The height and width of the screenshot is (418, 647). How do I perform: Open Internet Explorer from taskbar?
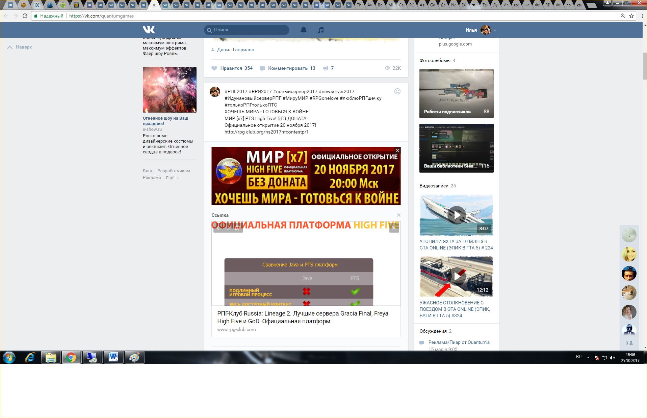30,357
